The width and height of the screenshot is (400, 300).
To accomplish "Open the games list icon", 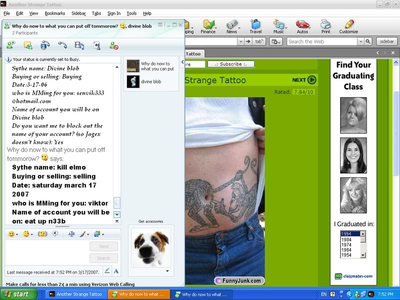I will pos(96,45).
